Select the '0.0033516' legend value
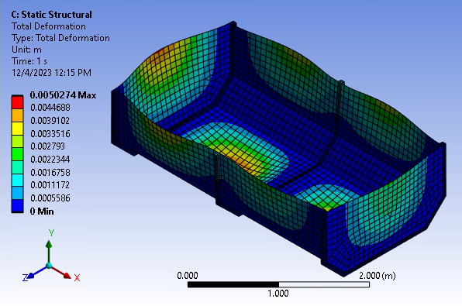The image size is (462, 306). pyautogui.click(x=50, y=134)
